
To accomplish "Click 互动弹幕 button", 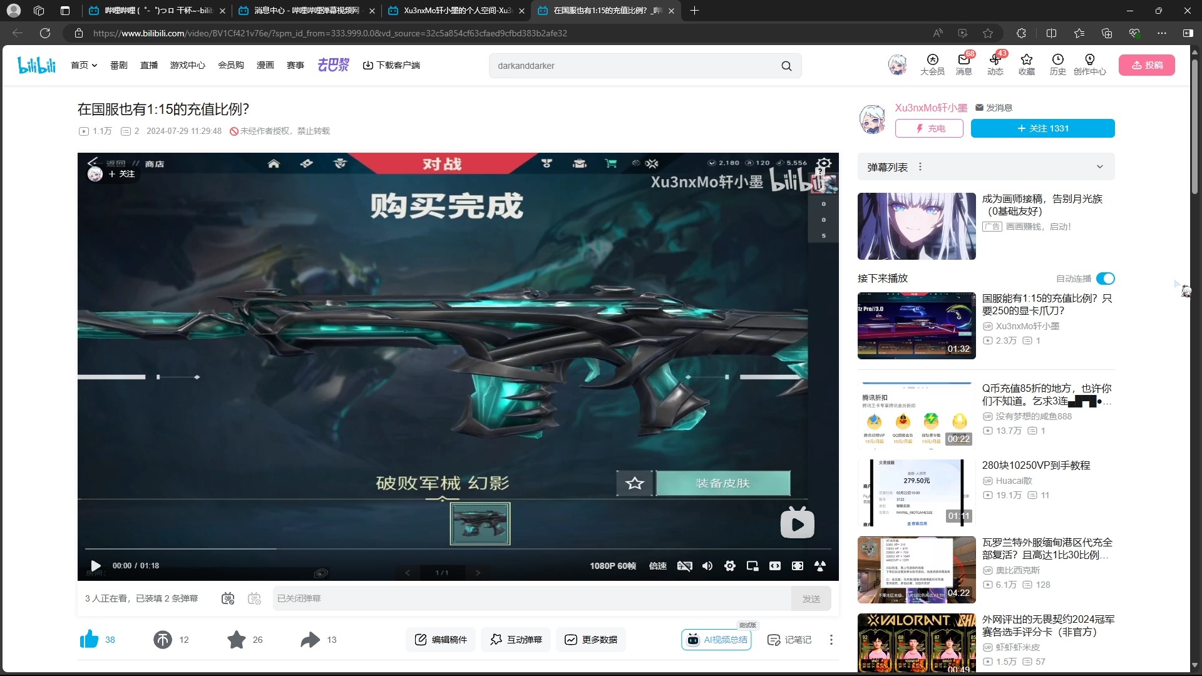I will [516, 640].
